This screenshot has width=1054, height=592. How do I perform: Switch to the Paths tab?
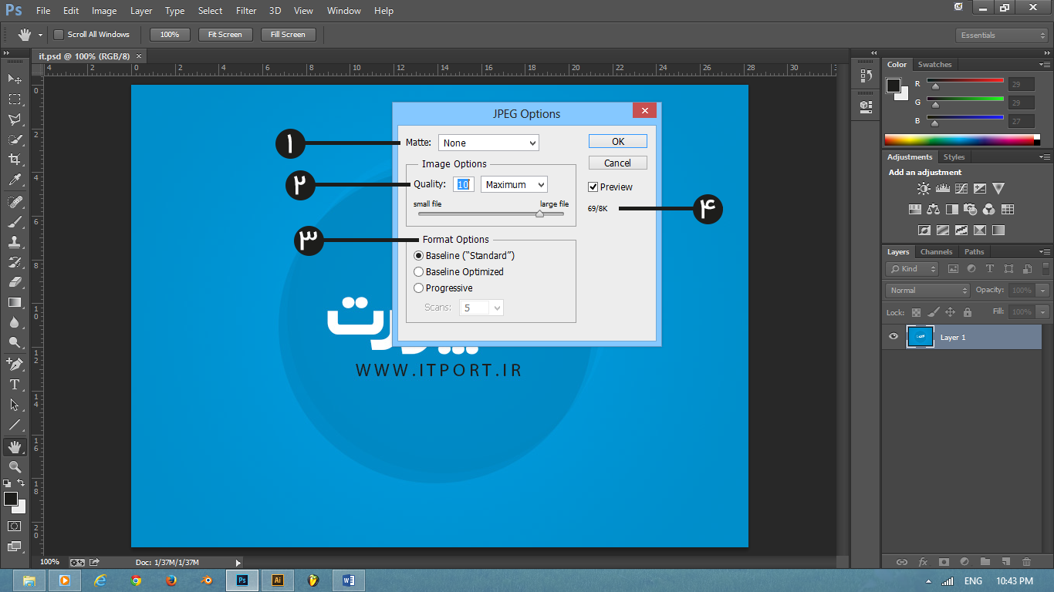pyautogui.click(x=975, y=252)
